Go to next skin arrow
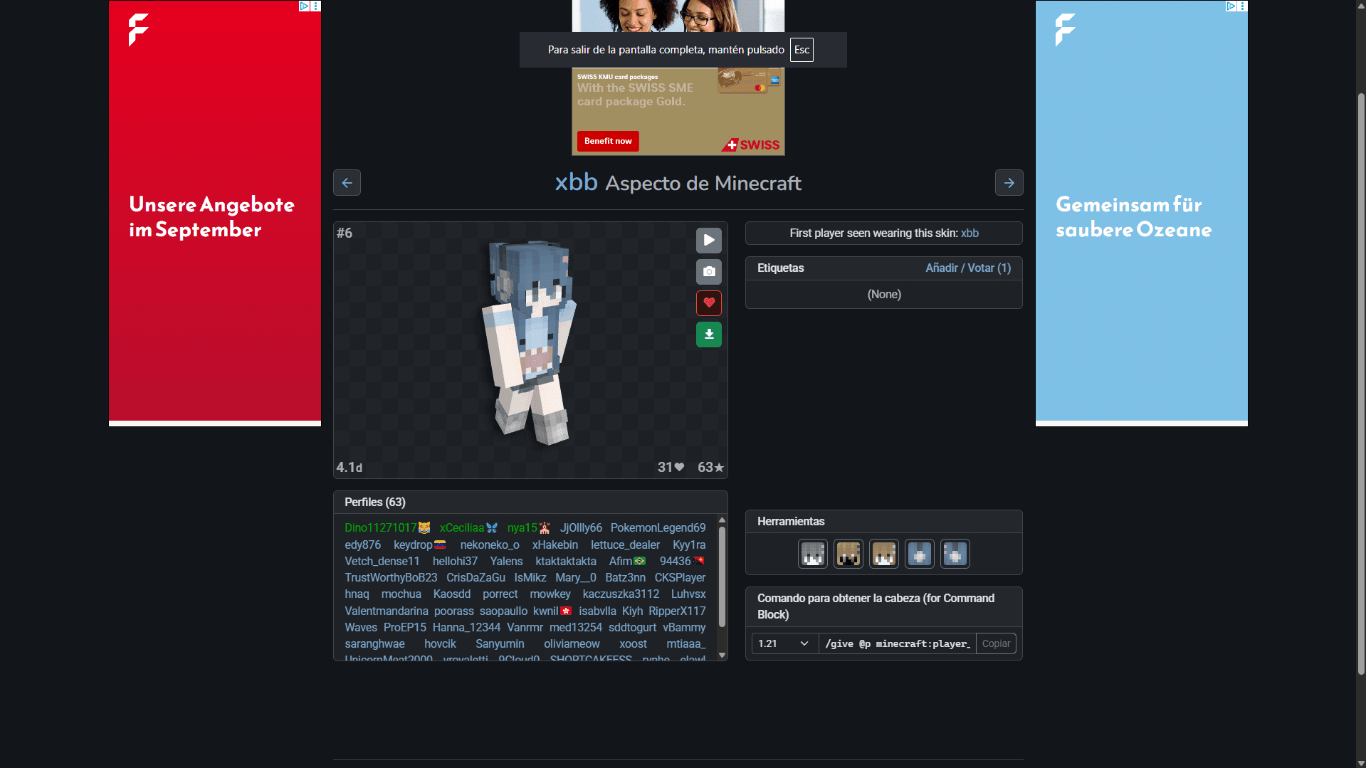The height and width of the screenshot is (768, 1366). pyautogui.click(x=1009, y=183)
